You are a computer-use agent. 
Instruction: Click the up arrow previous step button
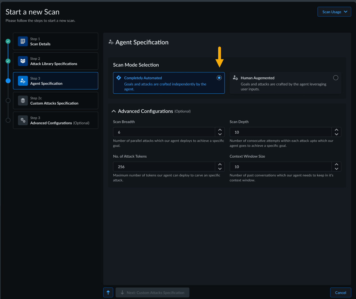click(108, 293)
